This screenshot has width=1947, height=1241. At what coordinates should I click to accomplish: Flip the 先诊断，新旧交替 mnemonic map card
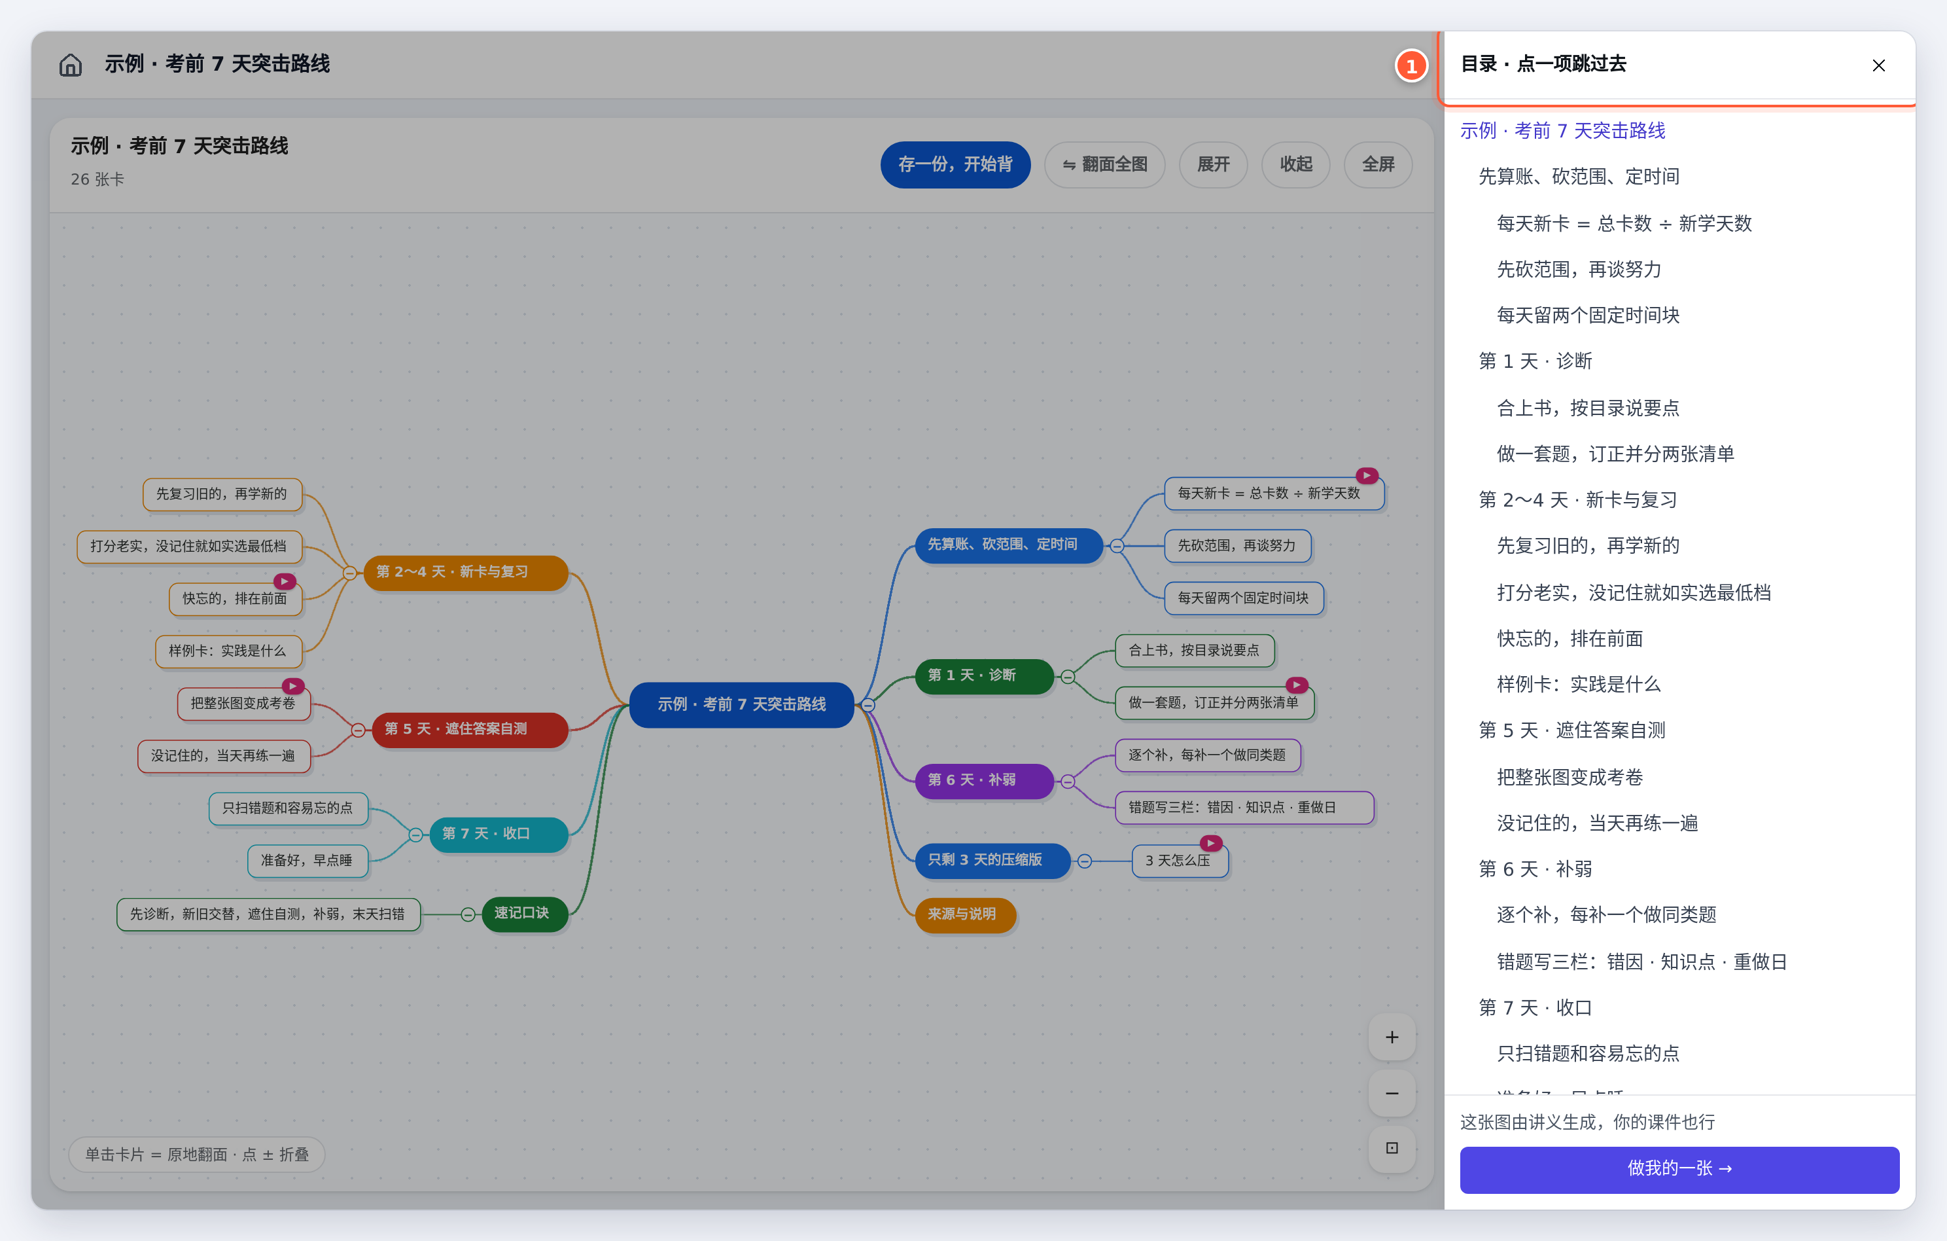[x=268, y=914]
